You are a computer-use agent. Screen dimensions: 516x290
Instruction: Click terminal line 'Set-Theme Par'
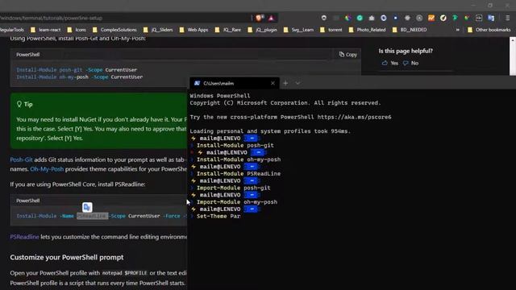[218, 216]
